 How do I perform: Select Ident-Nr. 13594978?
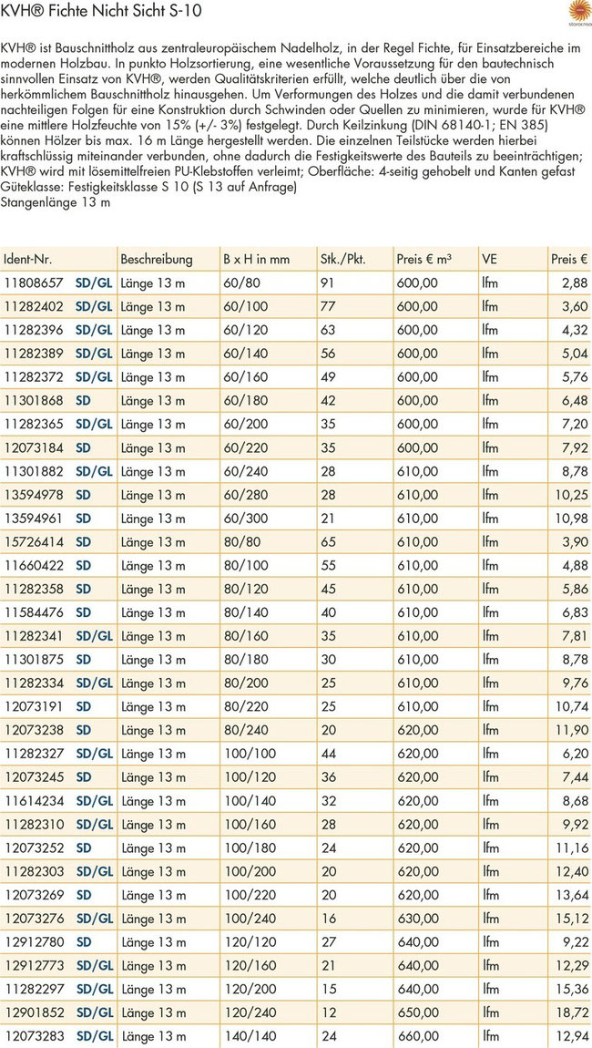tap(34, 495)
